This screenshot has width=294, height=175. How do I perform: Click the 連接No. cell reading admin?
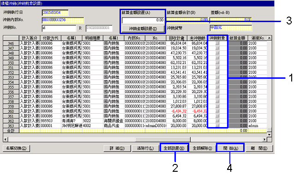pos(253,126)
